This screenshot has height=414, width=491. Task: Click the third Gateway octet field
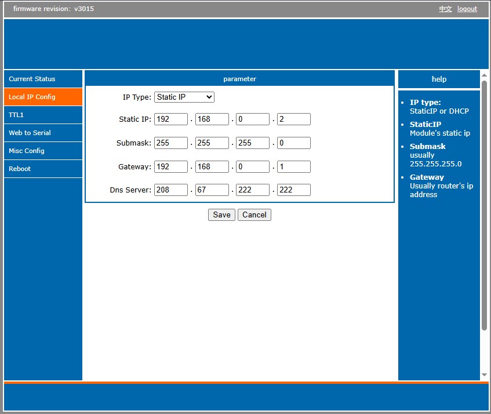[x=253, y=167]
